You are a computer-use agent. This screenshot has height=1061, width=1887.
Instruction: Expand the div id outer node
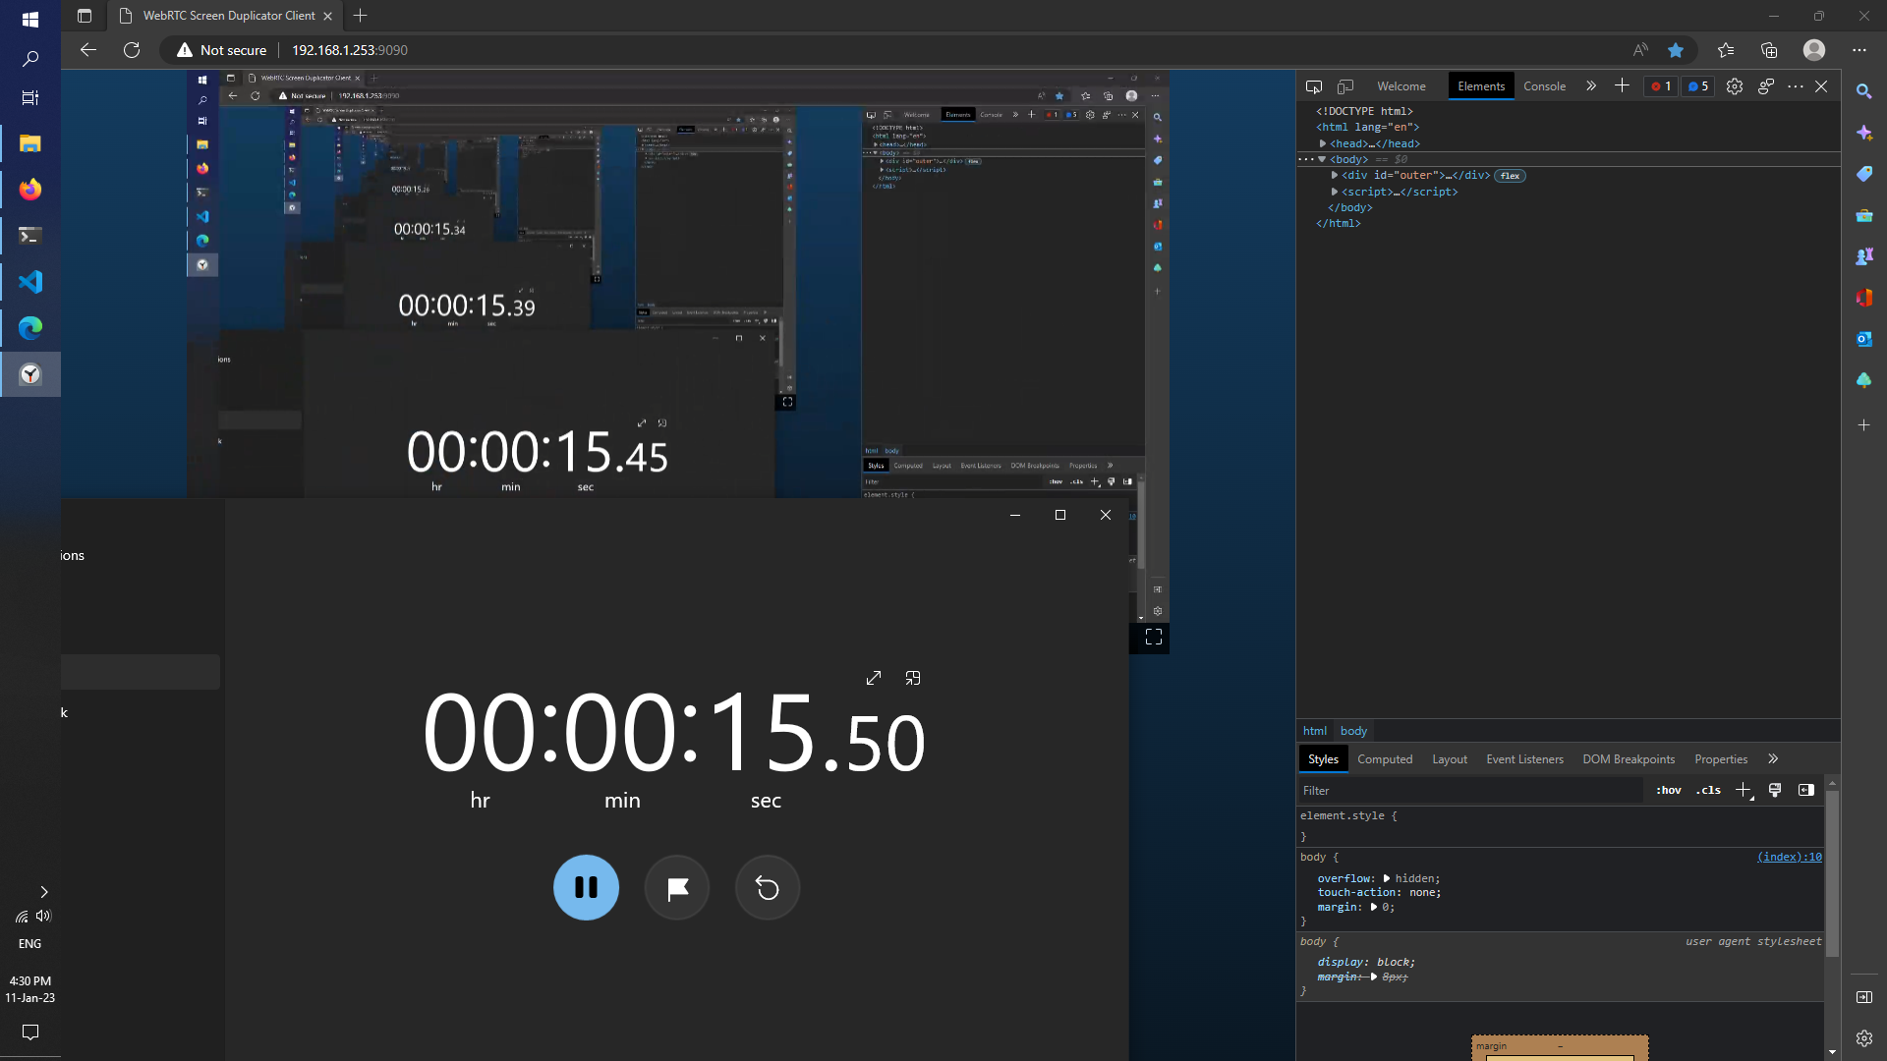click(x=1335, y=176)
